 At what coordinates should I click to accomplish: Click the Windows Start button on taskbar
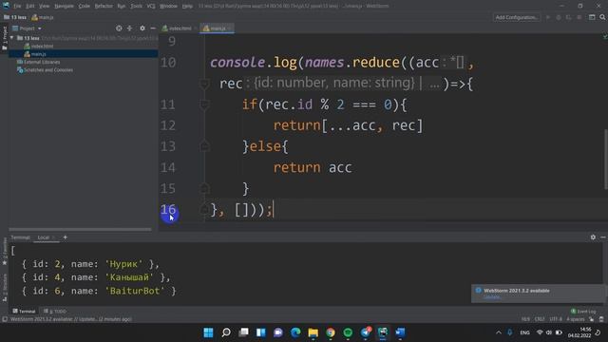click(209, 332)
